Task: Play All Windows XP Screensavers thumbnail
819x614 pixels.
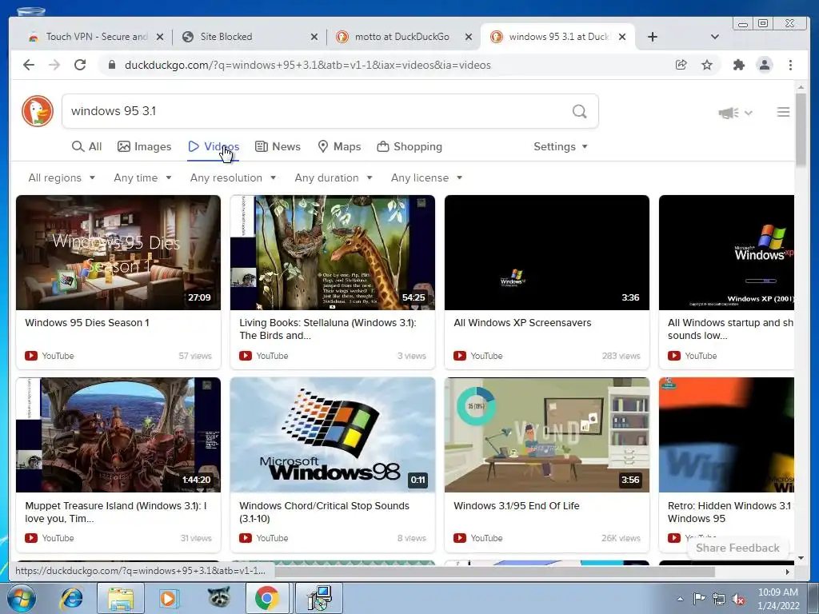Action: point(547,253)
